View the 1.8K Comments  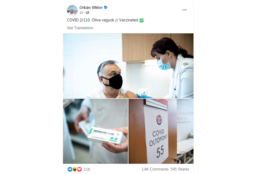point(155,169)
